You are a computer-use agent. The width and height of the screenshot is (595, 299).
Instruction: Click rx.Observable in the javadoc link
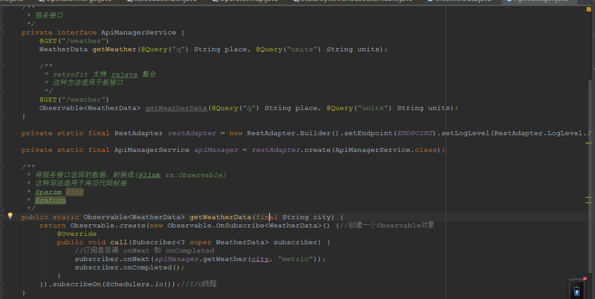tap(194, 175)
